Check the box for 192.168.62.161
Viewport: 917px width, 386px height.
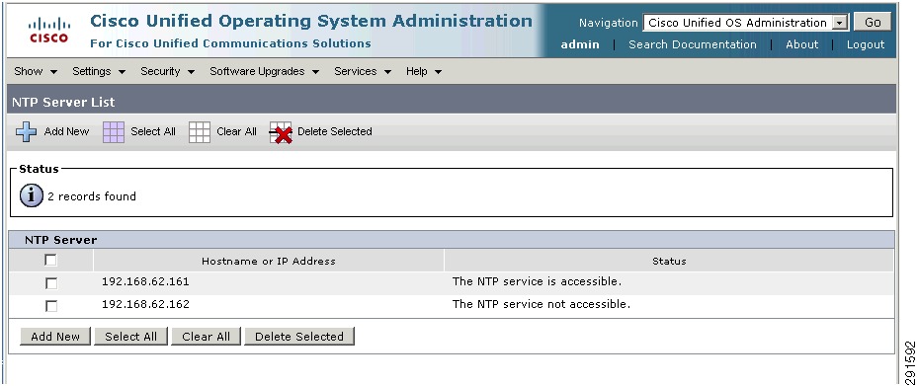pos(51,283)
